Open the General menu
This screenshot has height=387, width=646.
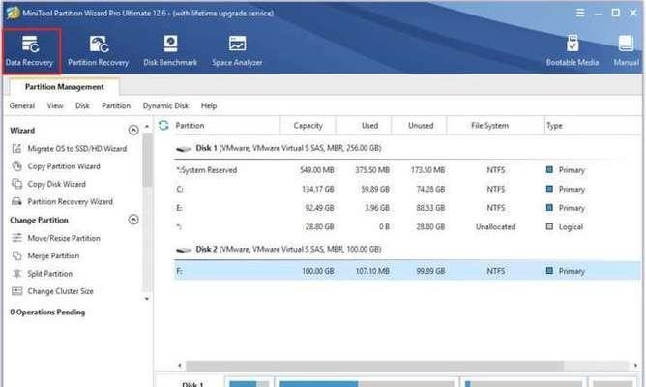click(x=22, y=105)
